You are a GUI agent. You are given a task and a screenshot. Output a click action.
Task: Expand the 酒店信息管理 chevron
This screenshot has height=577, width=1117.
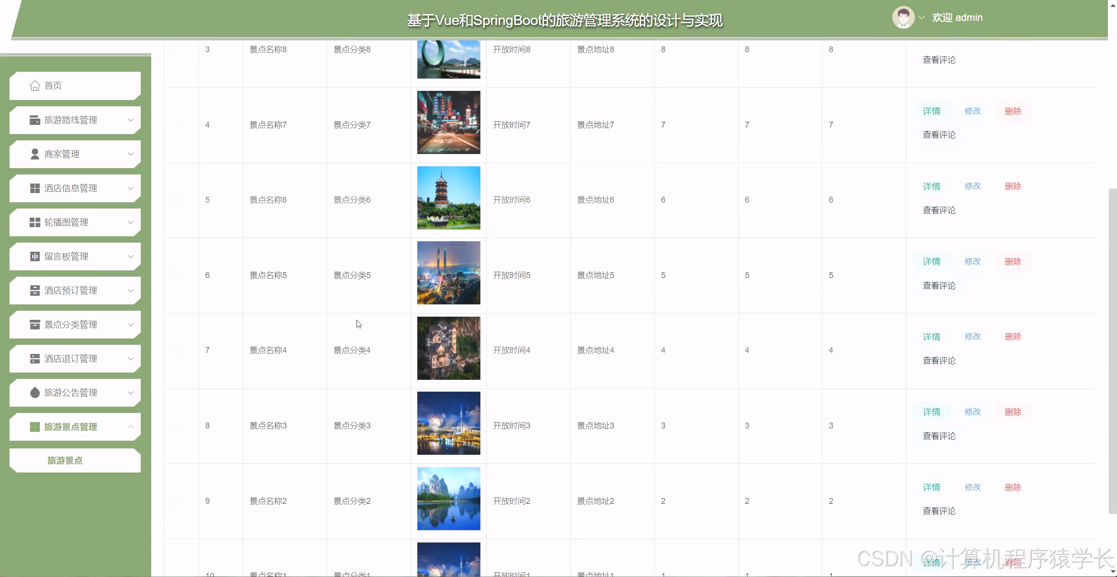pos(131,188)
